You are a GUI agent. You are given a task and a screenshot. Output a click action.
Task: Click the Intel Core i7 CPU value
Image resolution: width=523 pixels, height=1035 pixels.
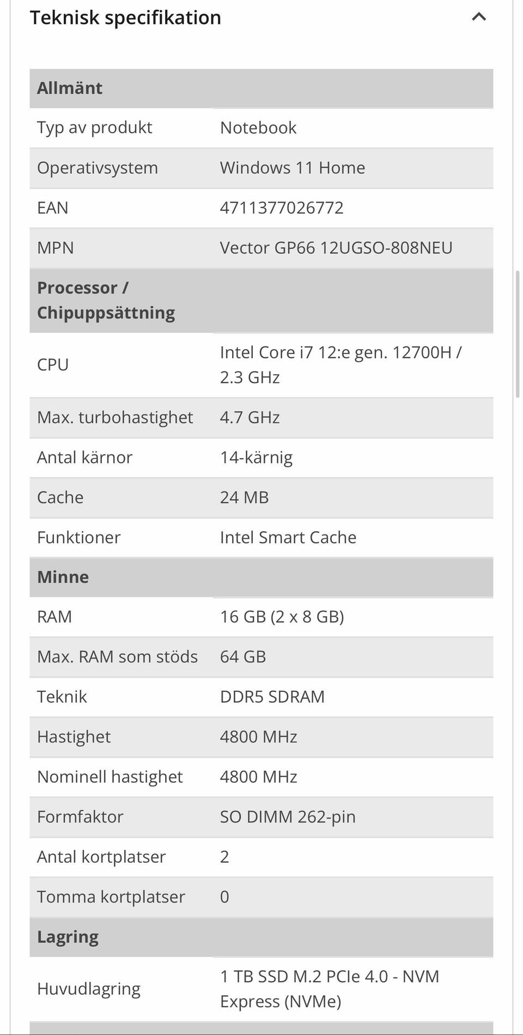pos(340,364)
